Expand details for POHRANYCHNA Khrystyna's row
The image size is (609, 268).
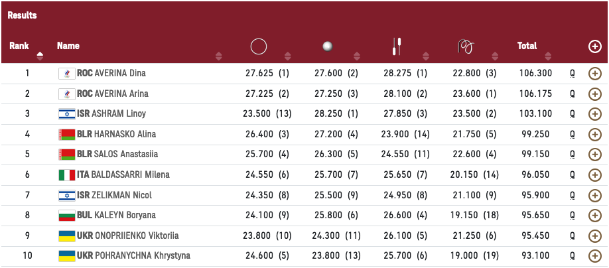click(594, 256)
